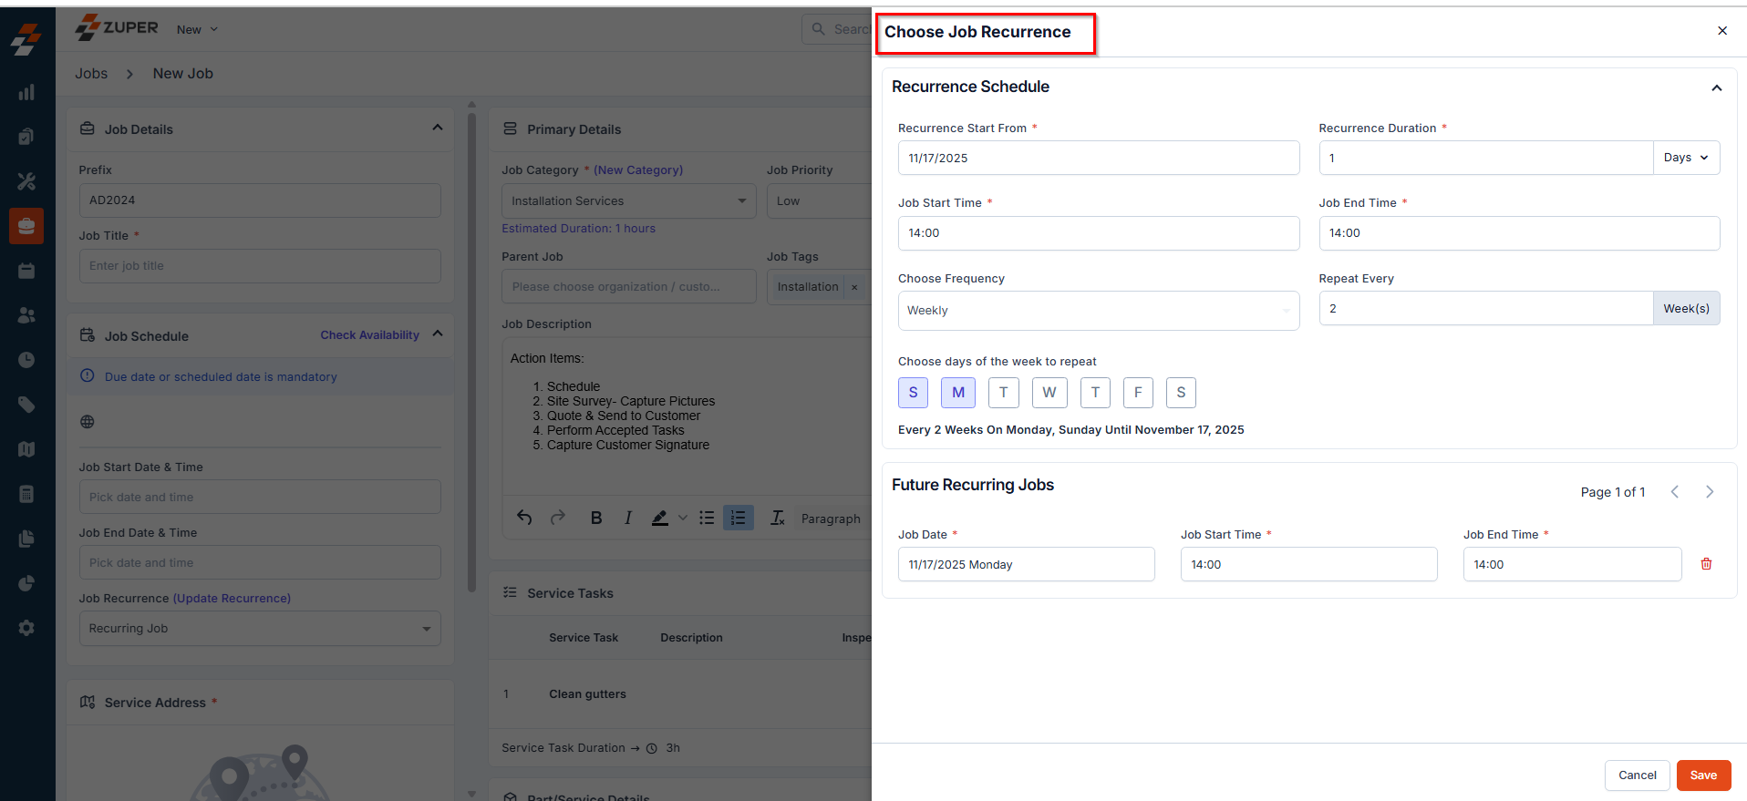Go to Jobs breadcrumb

click(91, 73)
